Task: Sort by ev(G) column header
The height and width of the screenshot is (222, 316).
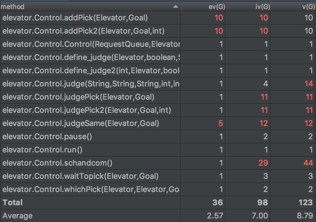Action: pyautogui.click(x=216, y=7)
